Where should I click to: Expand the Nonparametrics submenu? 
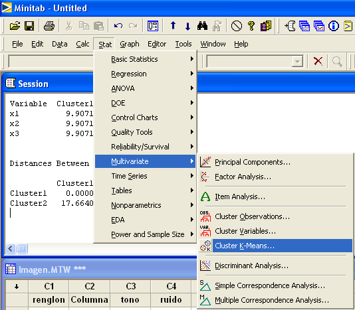[145, 205]
